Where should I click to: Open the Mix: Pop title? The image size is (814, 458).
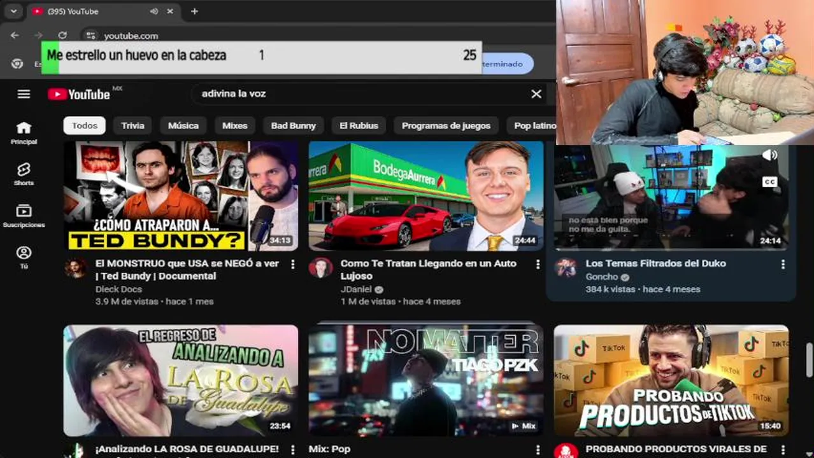pos(329,449)
